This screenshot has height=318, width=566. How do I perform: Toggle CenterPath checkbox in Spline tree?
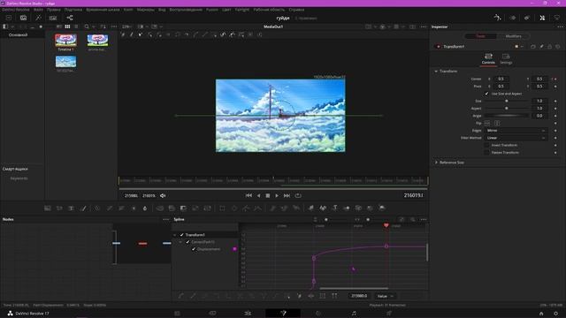pos(187,242)
